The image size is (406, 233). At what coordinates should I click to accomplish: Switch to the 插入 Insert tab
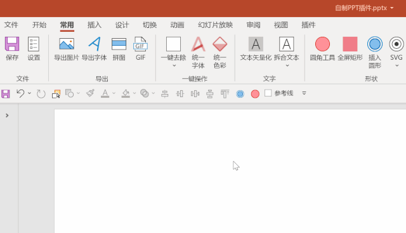(95, 25)
